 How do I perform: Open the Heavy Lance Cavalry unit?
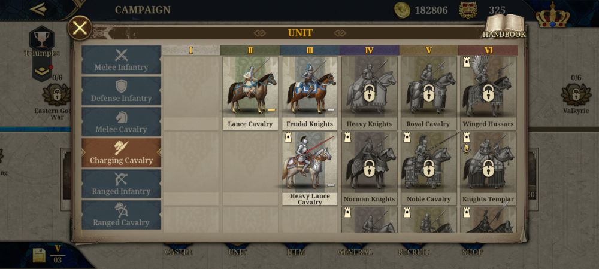tap(310, 169)
